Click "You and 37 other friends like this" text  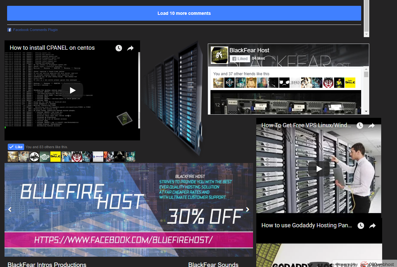[x=241, y=74]
